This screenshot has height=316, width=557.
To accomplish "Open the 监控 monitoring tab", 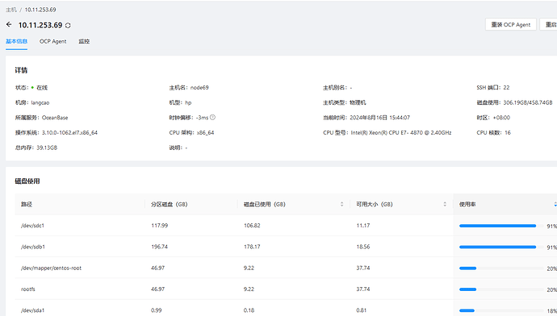I will [84, 41].
